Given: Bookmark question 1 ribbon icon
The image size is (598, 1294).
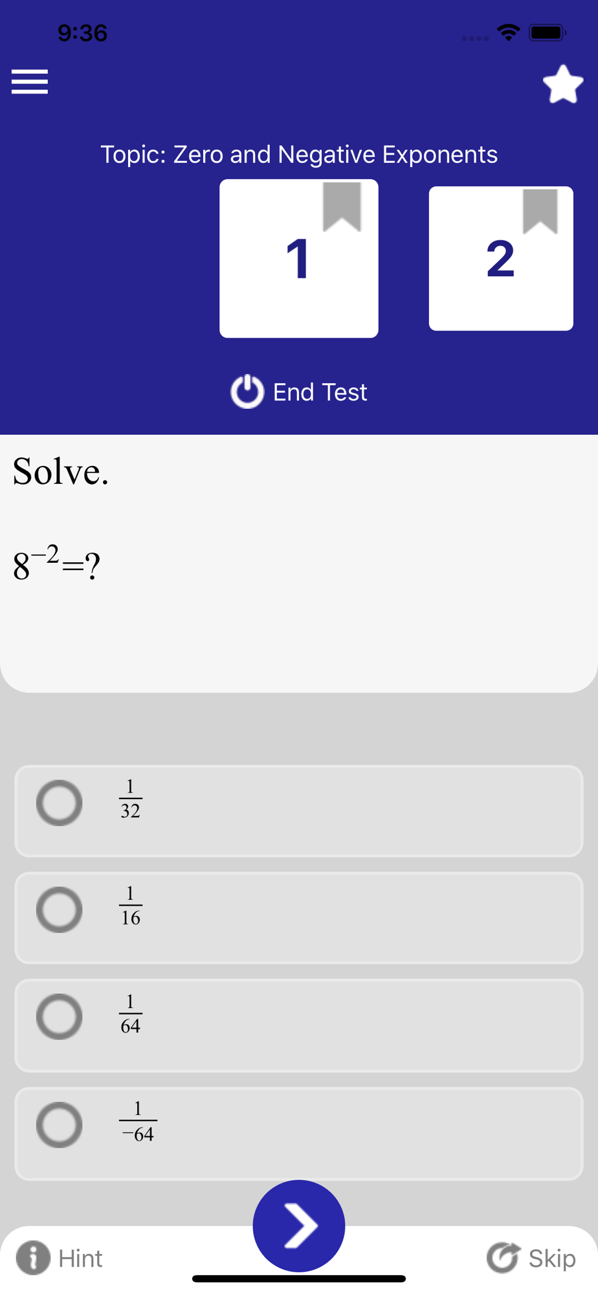Looking at the screenshot, I should (342, 206).
